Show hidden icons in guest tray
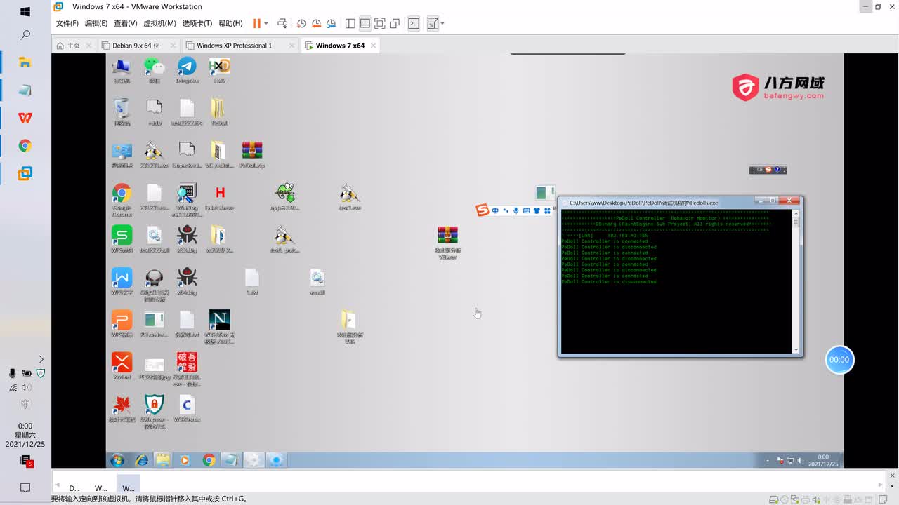This screenshot has height=505, width=899. pos(767,461)
